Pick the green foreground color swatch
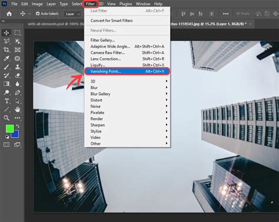 pos(9,129)
